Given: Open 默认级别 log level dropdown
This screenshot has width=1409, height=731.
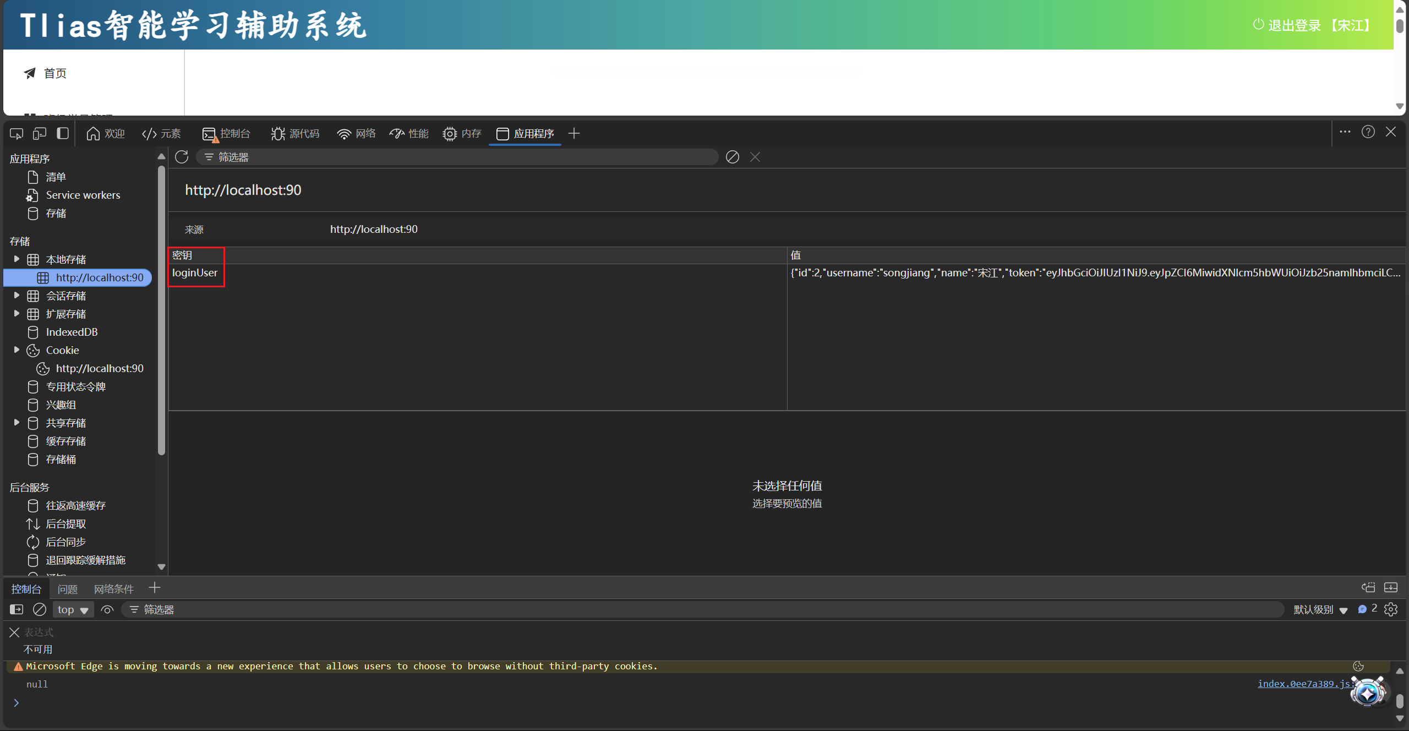Looking at the screenshot, I should point(1320,609).
